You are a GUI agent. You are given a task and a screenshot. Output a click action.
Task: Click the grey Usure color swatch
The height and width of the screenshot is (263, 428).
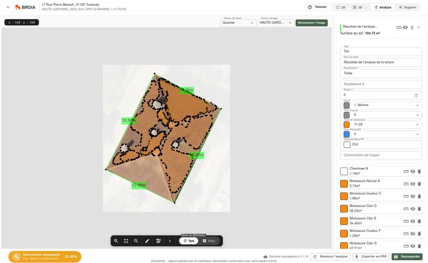346,105
